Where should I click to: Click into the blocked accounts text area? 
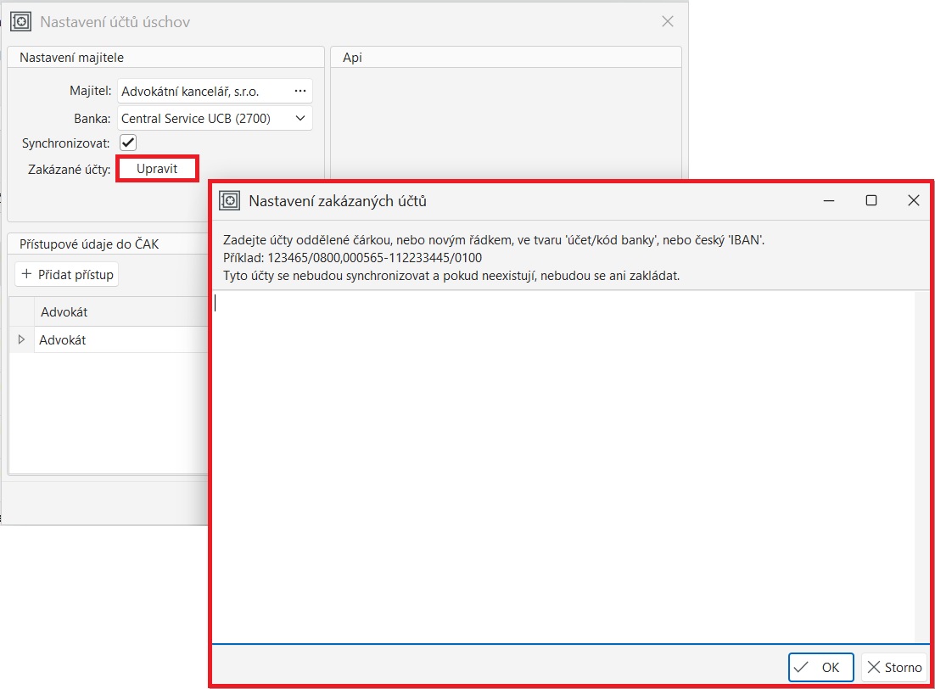560,467
